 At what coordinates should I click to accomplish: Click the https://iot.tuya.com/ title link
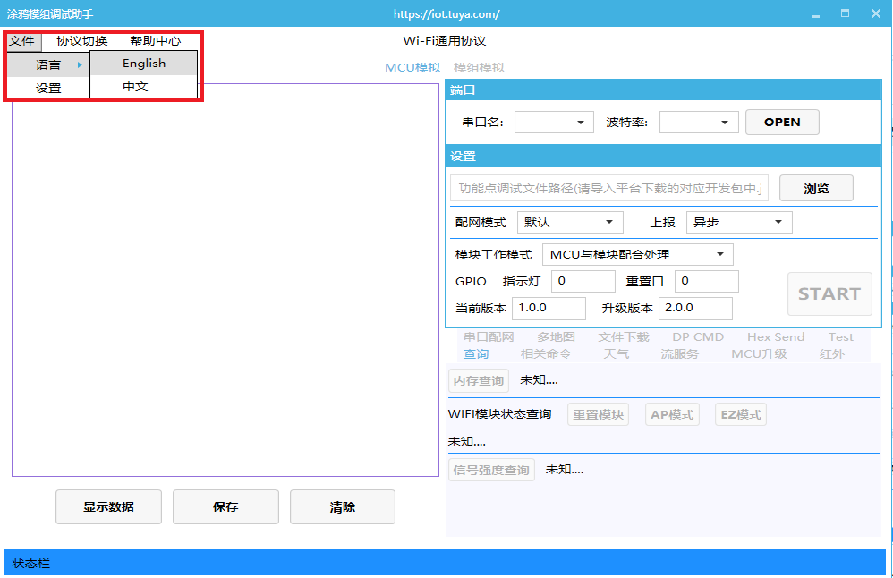click(446, 14)
